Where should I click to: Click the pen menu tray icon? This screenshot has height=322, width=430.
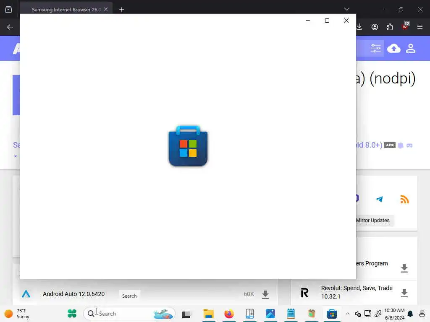tap(378, 314)
